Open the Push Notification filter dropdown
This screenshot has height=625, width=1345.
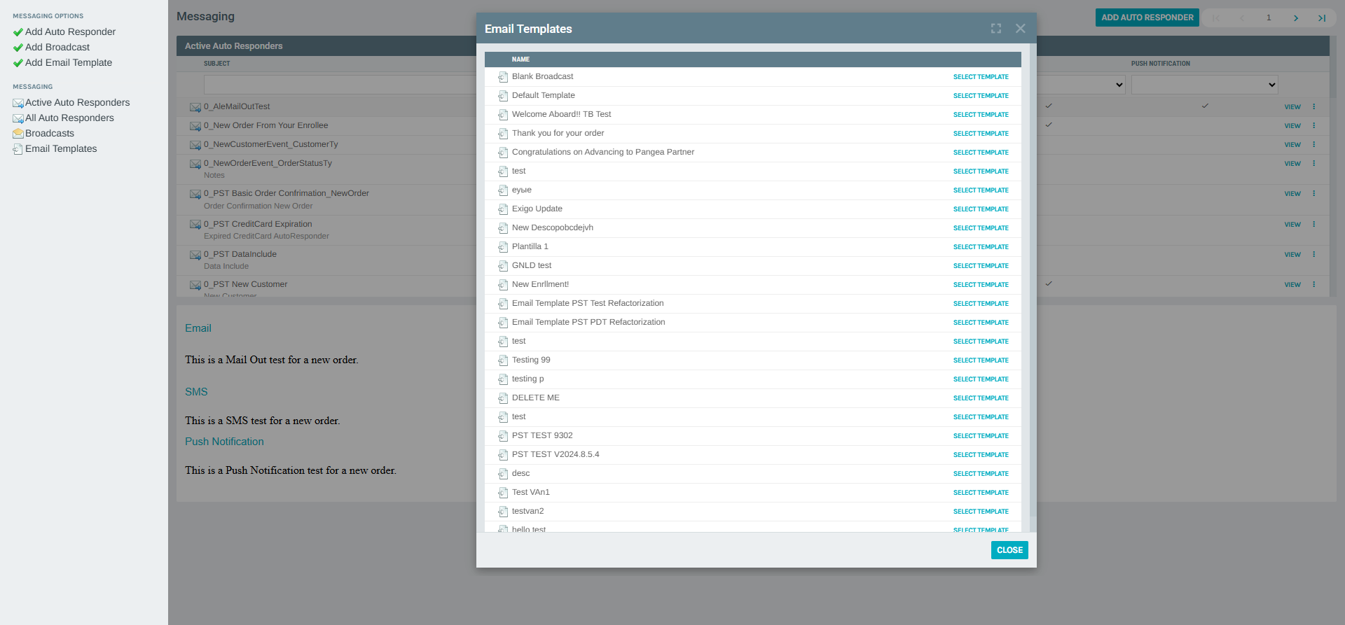1205,85
